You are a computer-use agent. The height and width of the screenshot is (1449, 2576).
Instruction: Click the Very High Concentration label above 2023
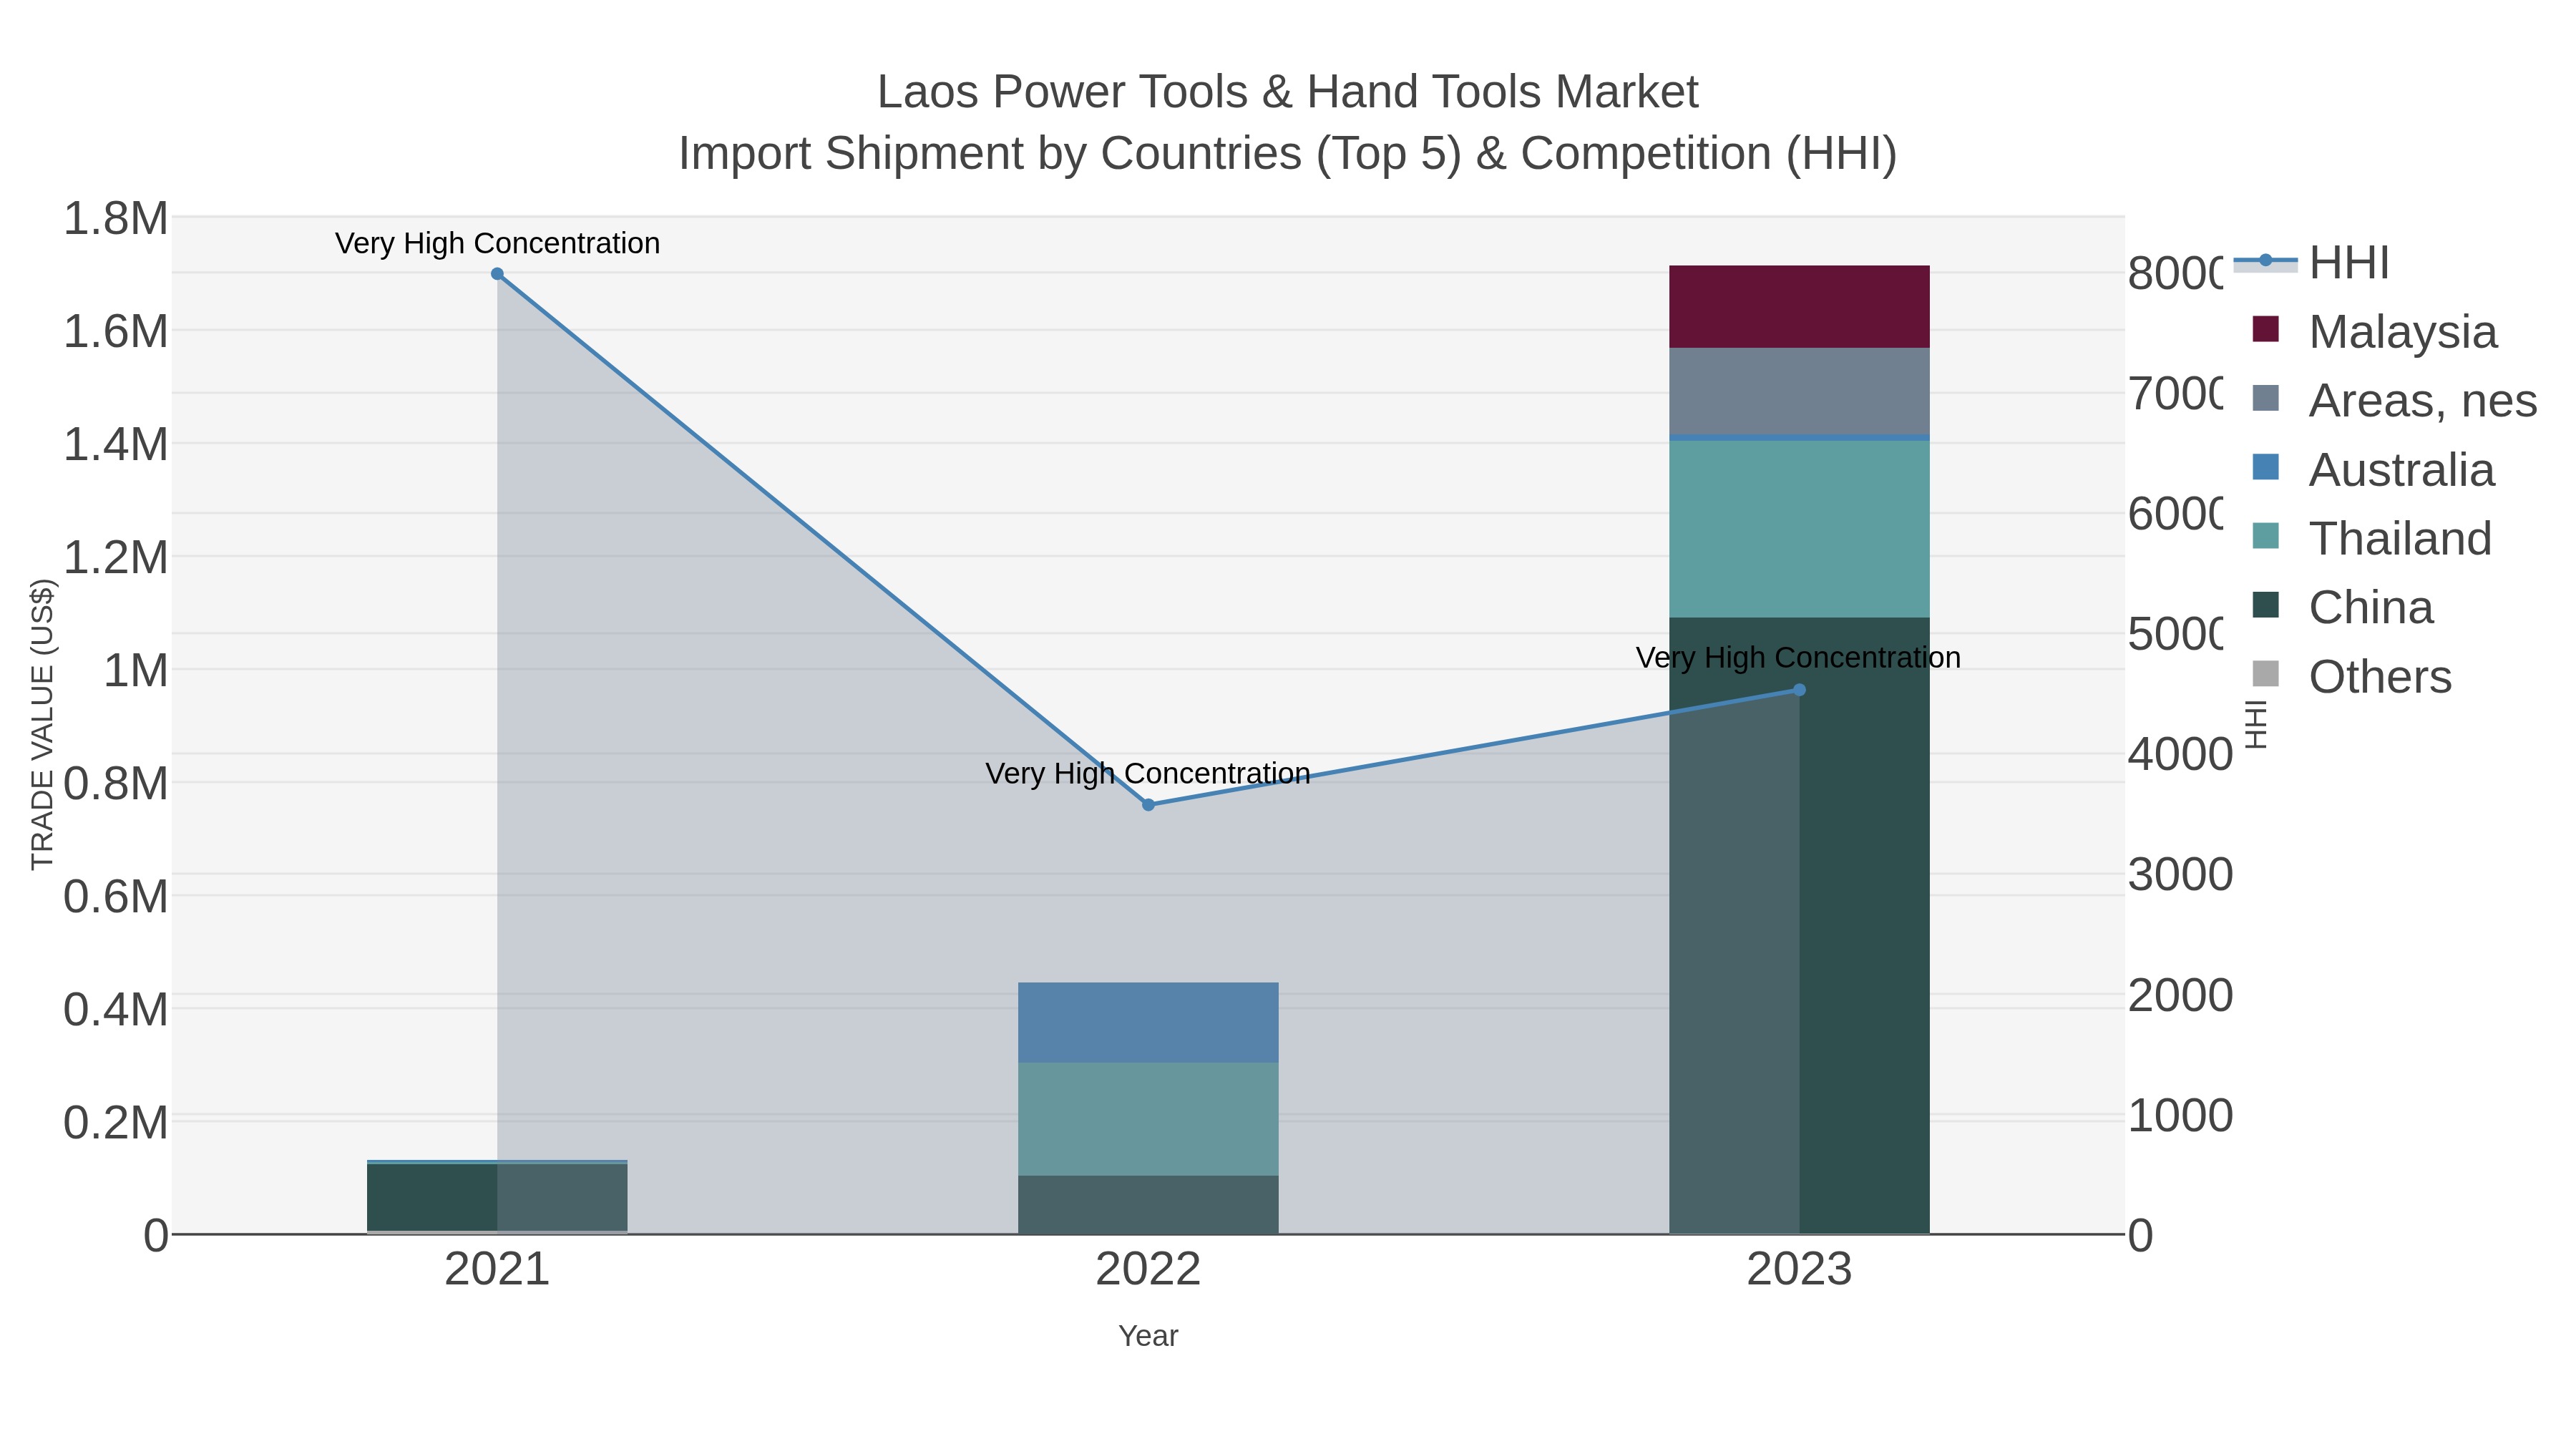1798,657
